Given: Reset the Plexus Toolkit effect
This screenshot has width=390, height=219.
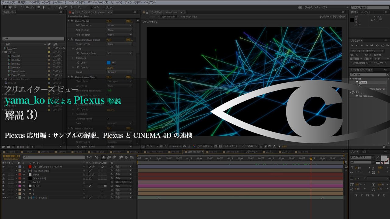Looking at the screenshot, I should pyautogui.click(x=109, y=21).
